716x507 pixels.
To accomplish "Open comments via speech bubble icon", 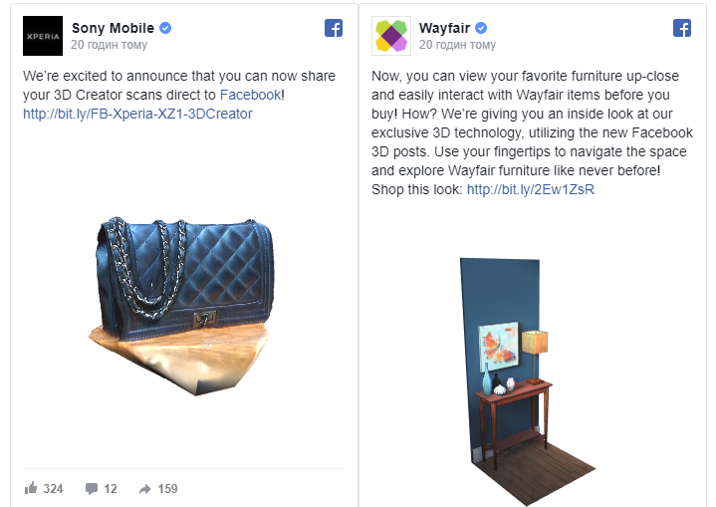I will 92,489.
